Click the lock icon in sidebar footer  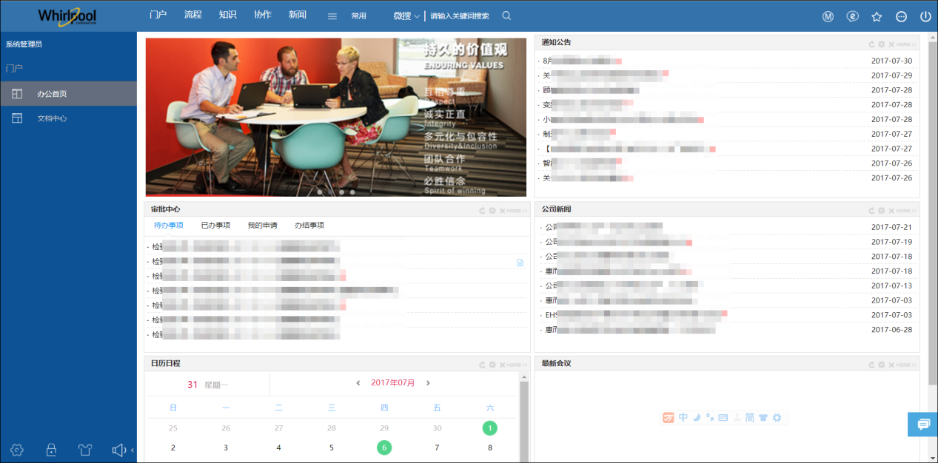pos(51,450)
